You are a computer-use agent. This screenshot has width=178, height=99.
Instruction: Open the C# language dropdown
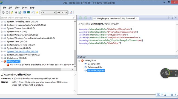pyautogui.click(x=48, y=13)
